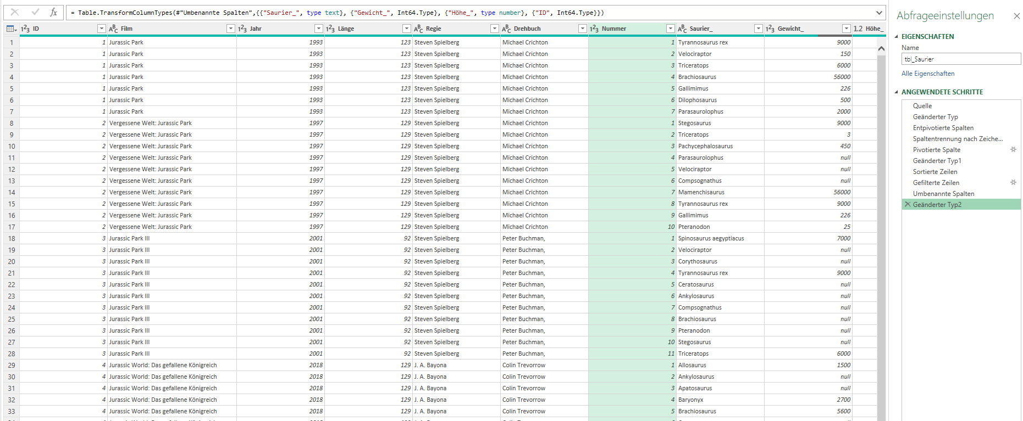
Task: Expand the formula bar with the chevron
Action: pyautogui.click(x=879, y=13)
